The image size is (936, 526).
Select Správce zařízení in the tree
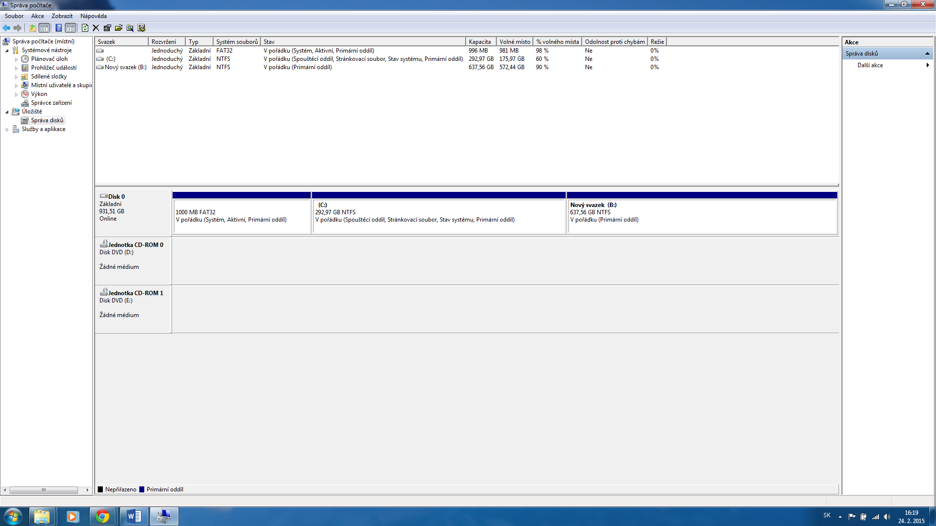click(51, 103)
